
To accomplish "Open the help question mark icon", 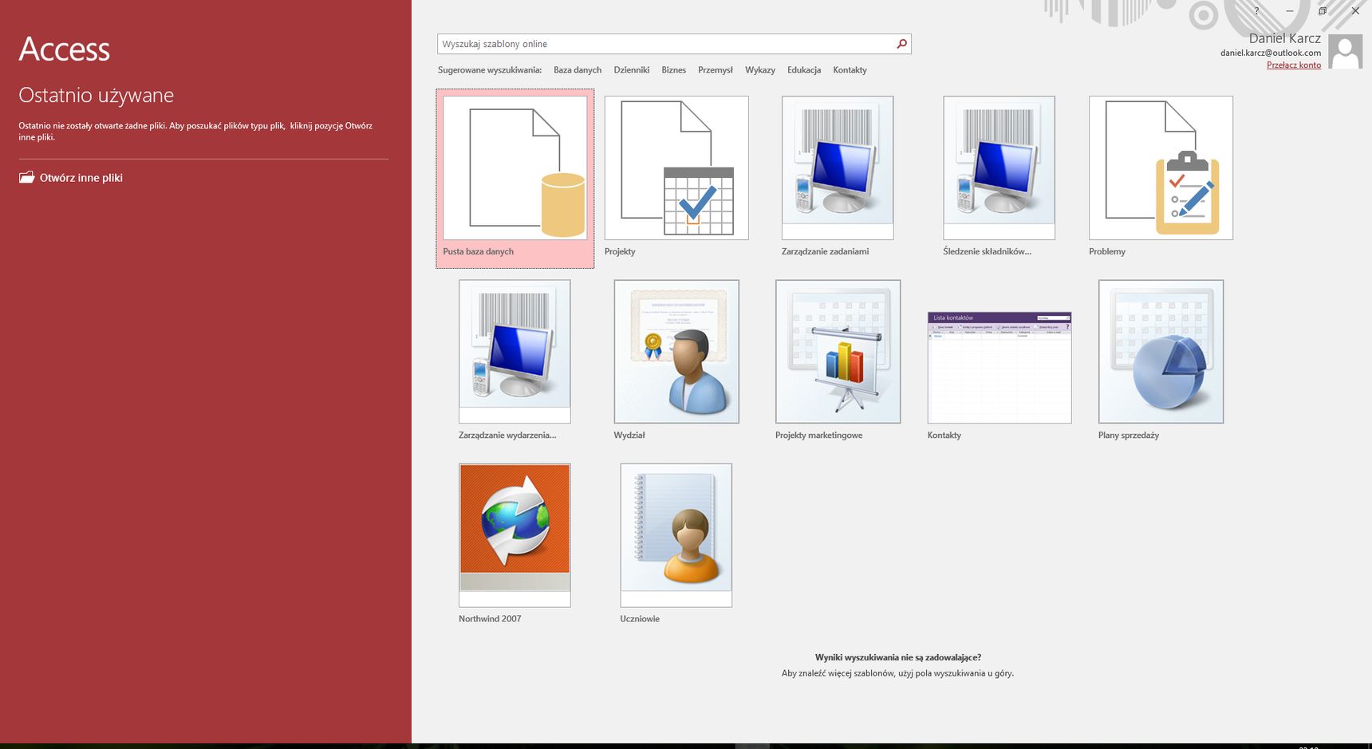I will click(1256, 11).
